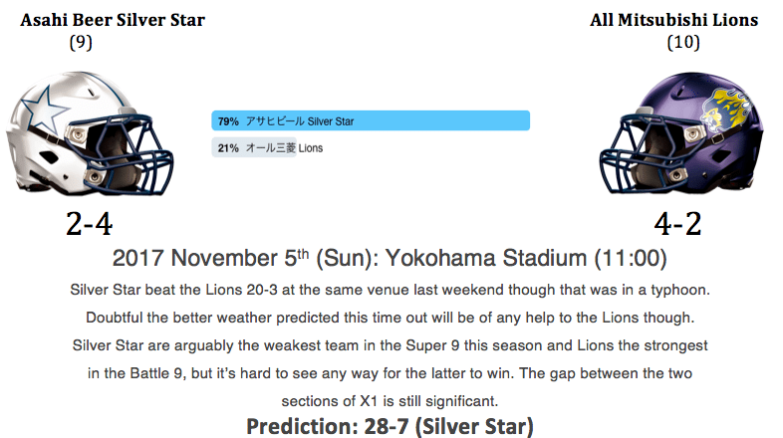Image resolution: width=783 pixels, height=438 pixels.
Task: Click the facemask of the white helmet
Action: 133,155
